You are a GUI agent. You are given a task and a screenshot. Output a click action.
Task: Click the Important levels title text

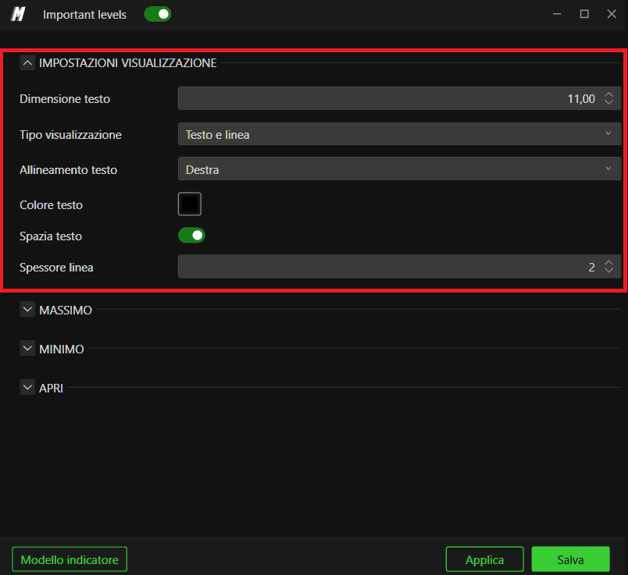pos(84,15)
